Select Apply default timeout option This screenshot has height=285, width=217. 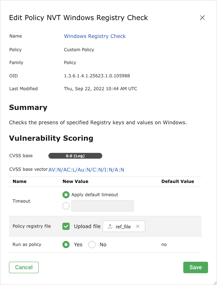click(x=66, y=195)
